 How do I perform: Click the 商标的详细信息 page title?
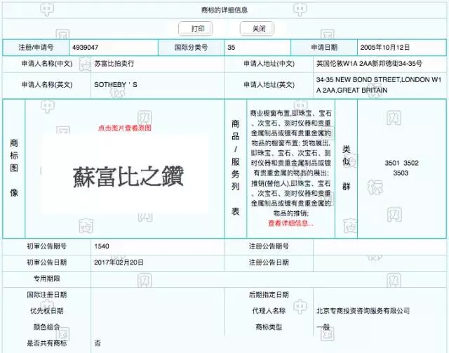[x=224, y=11]
